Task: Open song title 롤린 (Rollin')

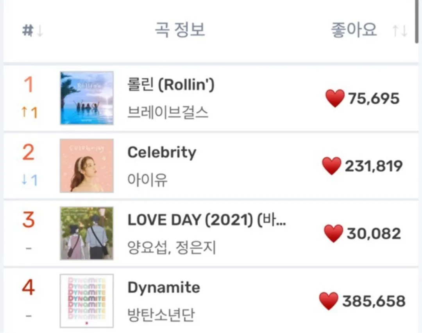Action: click(x=171, y=85)
